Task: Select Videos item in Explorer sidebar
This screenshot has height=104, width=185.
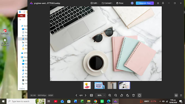Action: (x=25, y=80)
